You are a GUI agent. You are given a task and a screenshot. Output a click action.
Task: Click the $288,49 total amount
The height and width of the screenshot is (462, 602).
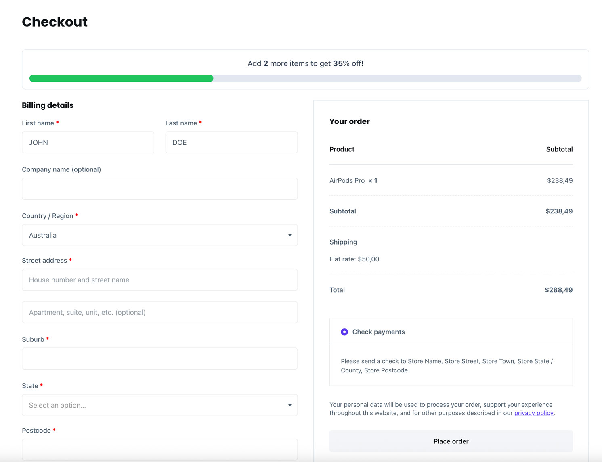click(x=558, y=290)
